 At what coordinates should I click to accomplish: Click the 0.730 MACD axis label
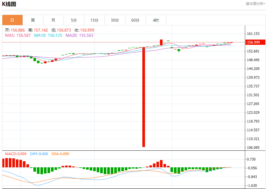tap(251, 159)
